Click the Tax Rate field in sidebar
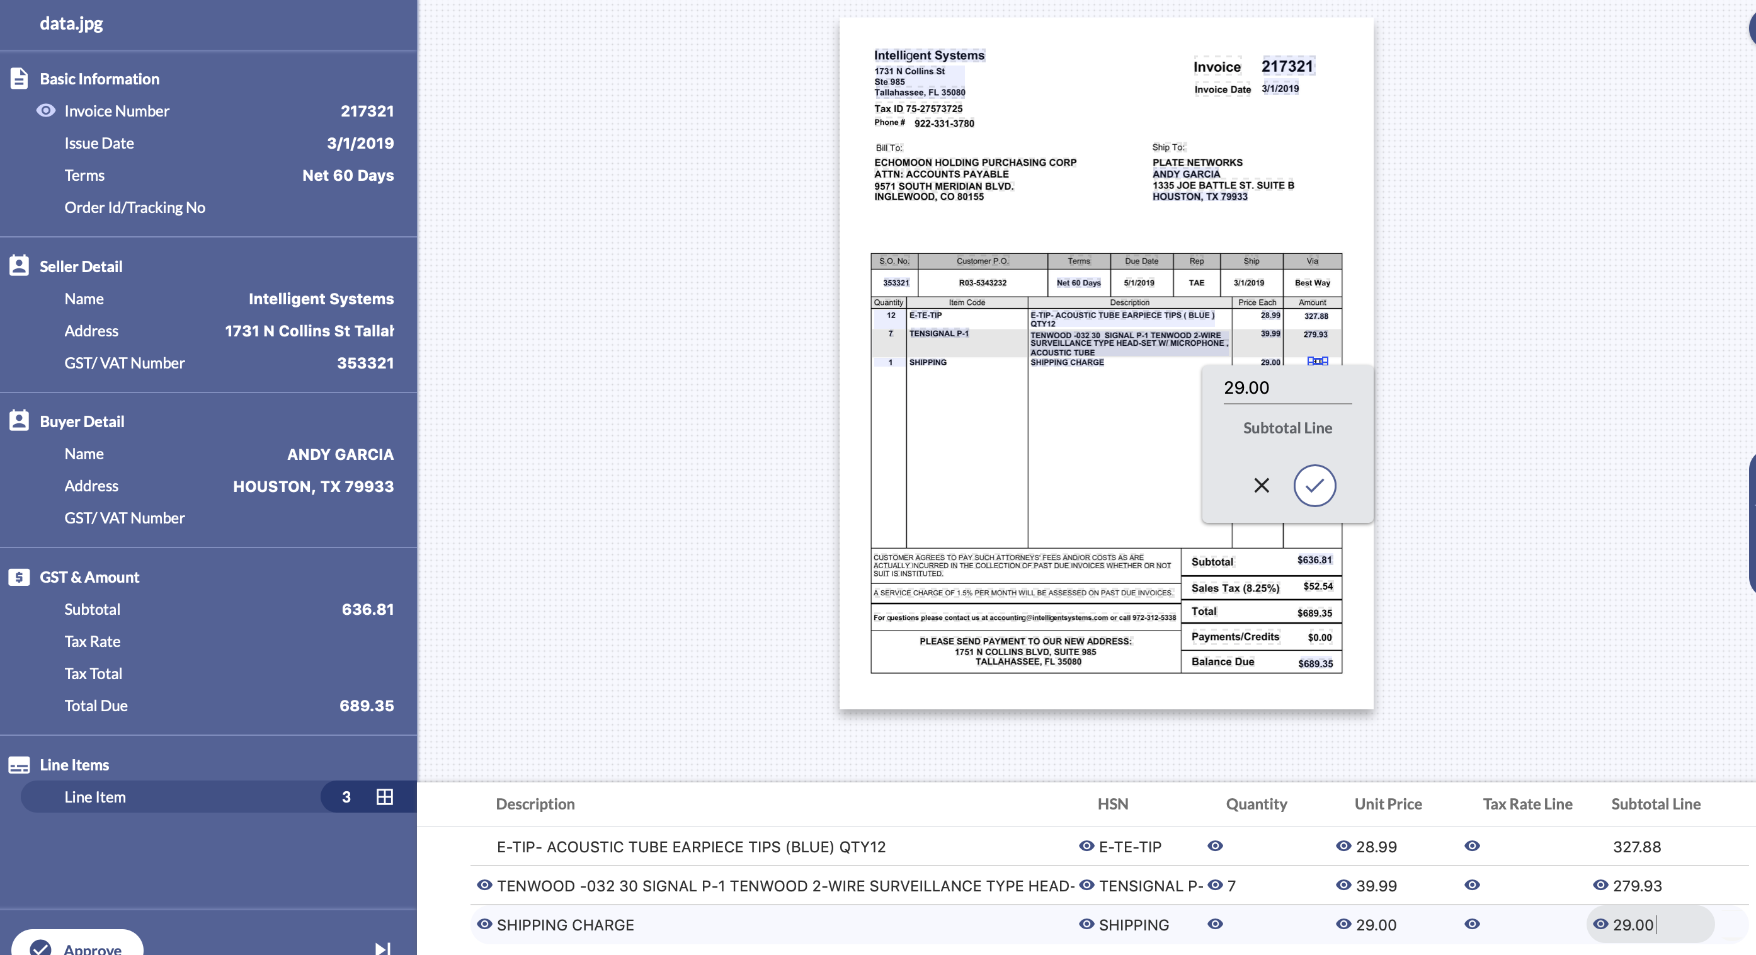 (229, 641)
